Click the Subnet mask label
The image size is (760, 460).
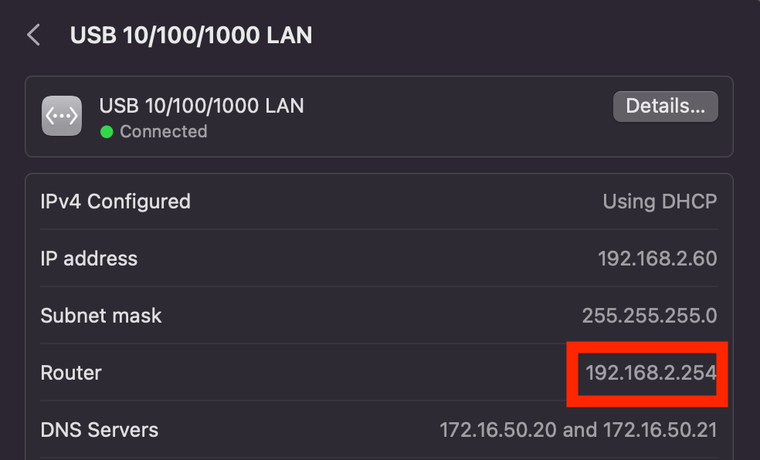pos(101,316)
